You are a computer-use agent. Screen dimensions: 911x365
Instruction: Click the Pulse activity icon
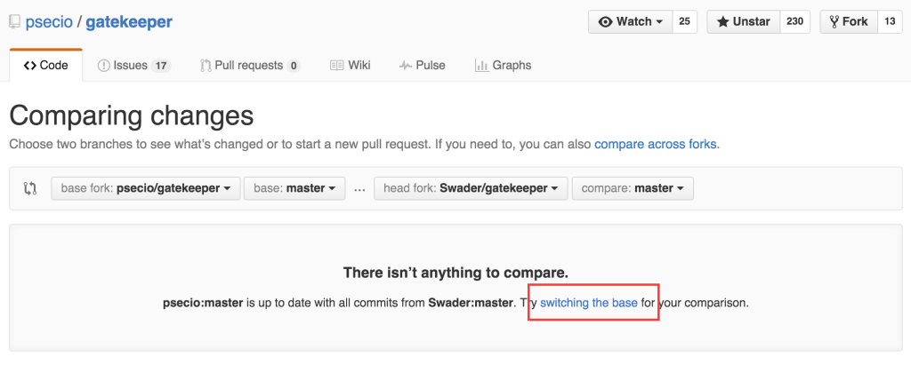tap(406, 65)
